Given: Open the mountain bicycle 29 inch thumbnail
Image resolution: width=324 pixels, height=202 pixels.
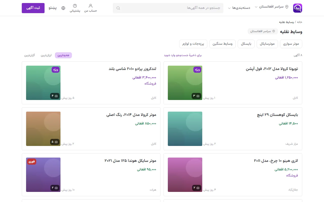Looking at the screenshot, I should [185, 129].
